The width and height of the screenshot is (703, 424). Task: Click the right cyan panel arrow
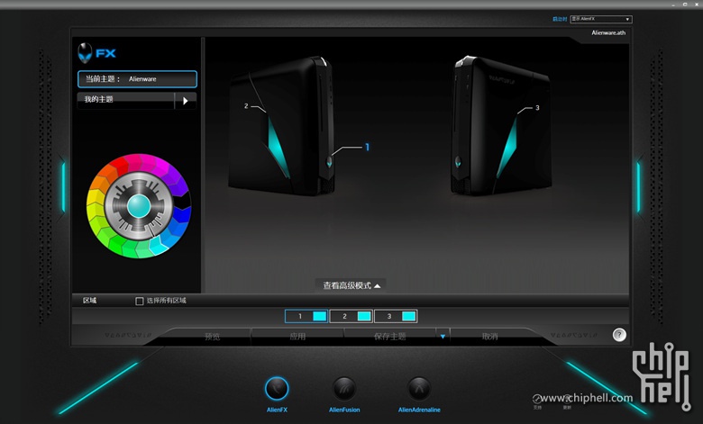pos(638,187)
